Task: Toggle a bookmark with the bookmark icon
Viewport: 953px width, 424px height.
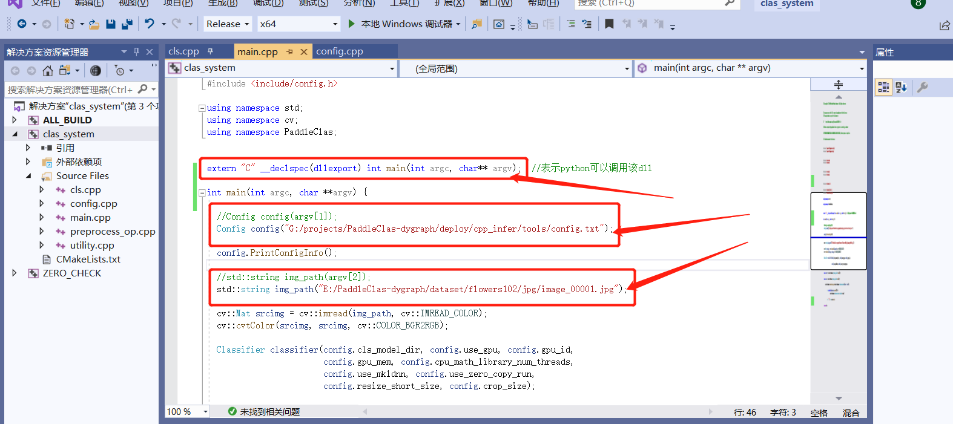Action: (x=609, y=24)
